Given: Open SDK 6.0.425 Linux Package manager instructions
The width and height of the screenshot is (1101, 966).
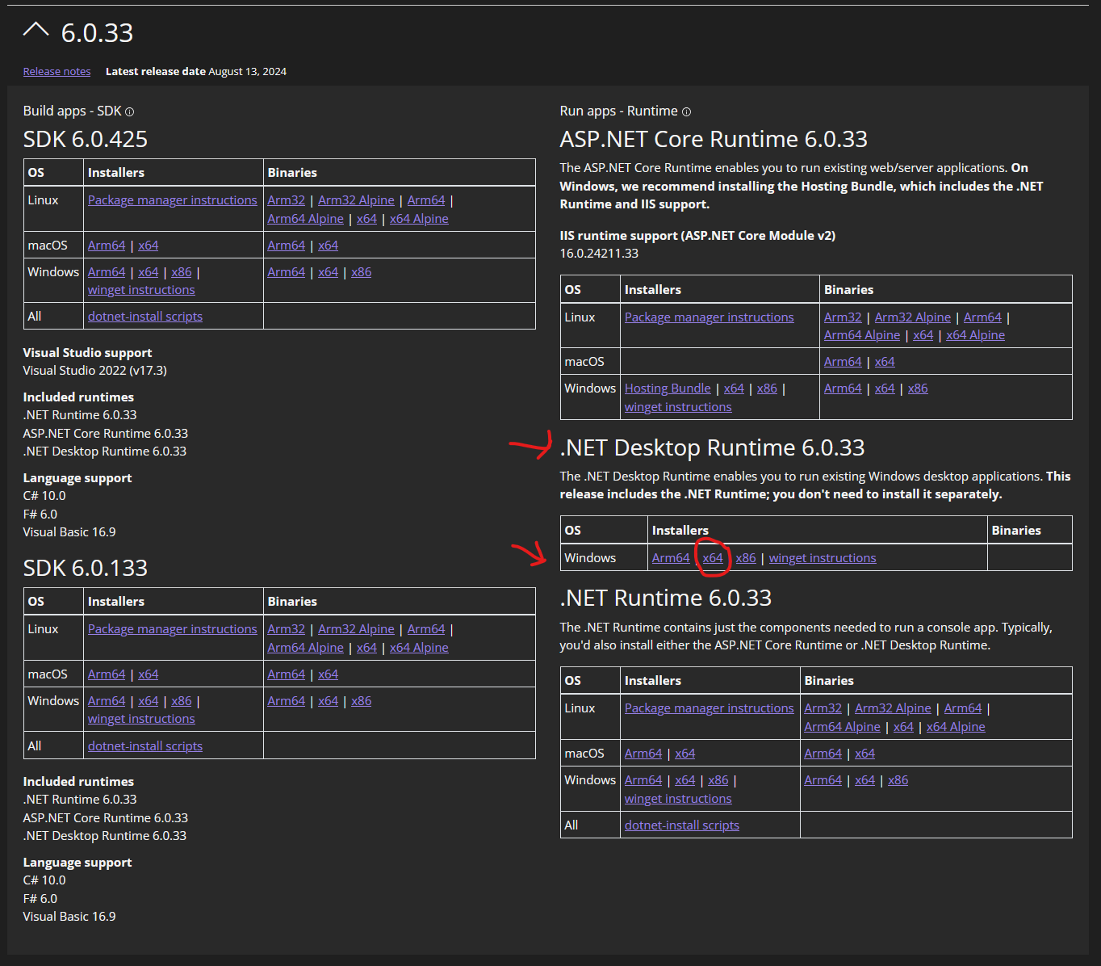Looking at the screenshot, I should click(172, 200).
